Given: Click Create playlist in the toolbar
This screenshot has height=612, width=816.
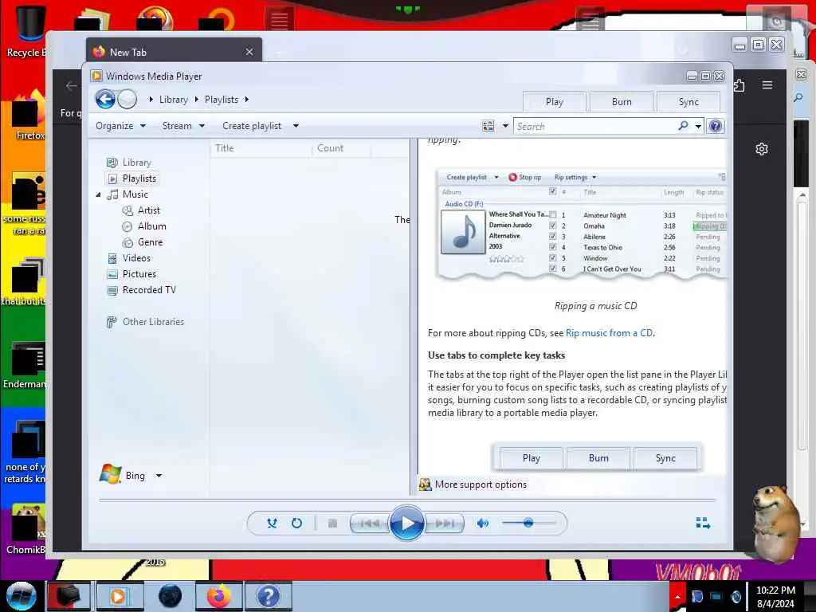Looking at the screenshot, I should [252, 125].
